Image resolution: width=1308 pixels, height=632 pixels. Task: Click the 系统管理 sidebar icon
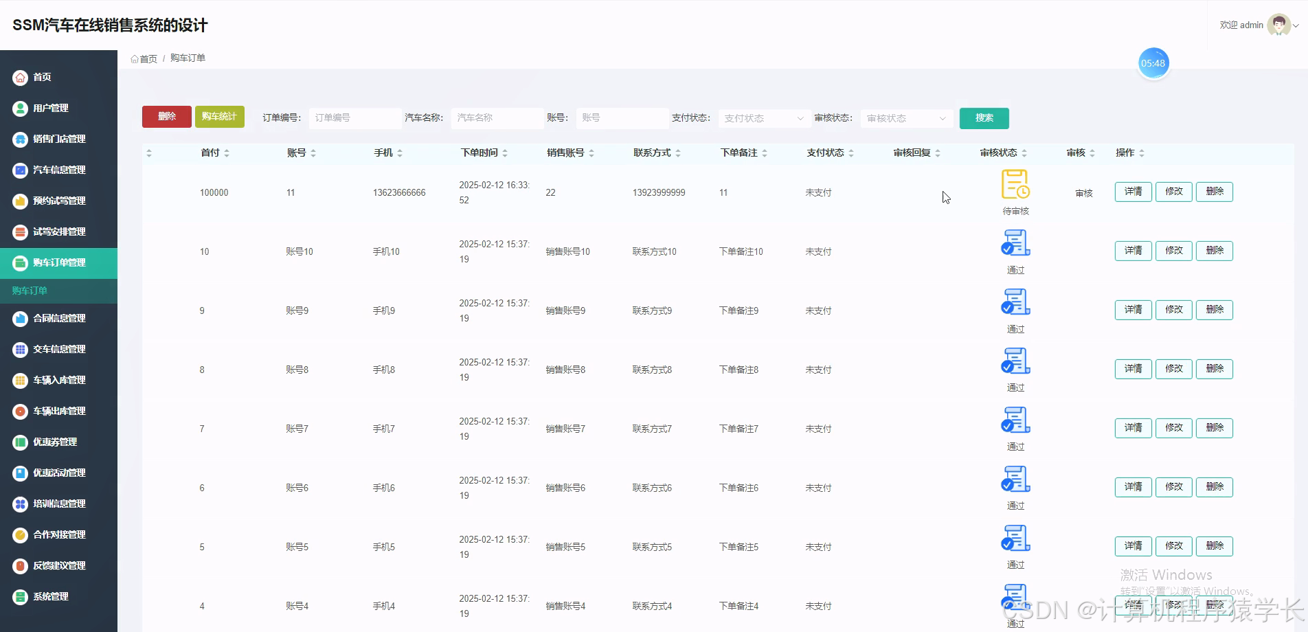pyautogui.click(x=21, y=597)
